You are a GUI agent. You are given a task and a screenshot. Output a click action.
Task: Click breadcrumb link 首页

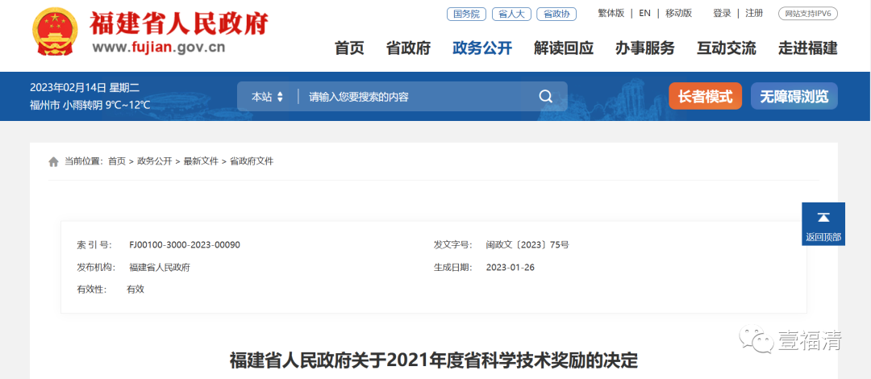click(117, 162)
